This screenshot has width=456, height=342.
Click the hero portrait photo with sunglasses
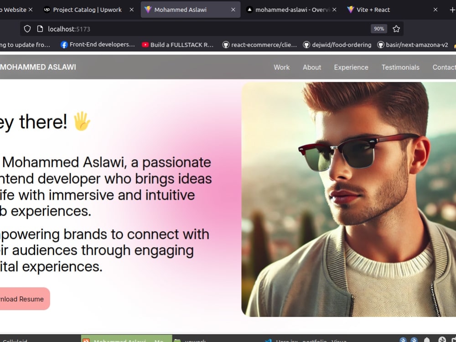point(349,199)
